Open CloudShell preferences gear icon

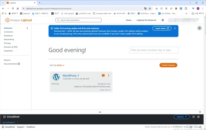point(198,117)
